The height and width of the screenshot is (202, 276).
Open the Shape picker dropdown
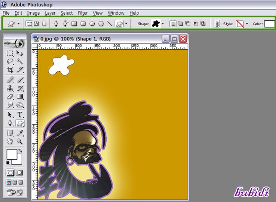(x=163, y=23)
